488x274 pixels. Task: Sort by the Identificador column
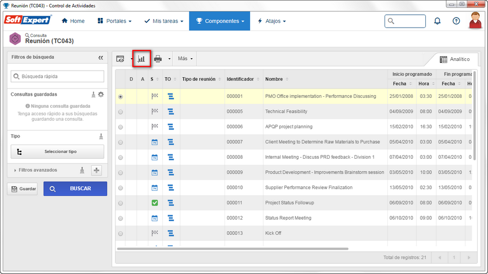click(x=258, y=79)
